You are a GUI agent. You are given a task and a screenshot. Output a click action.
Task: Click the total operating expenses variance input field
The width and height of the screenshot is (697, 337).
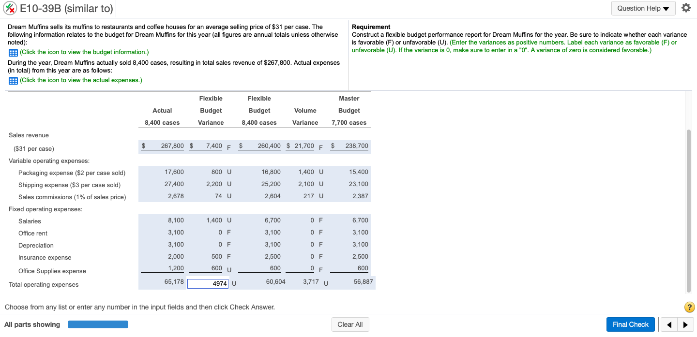pyautogui.click(x=208, y=283)
